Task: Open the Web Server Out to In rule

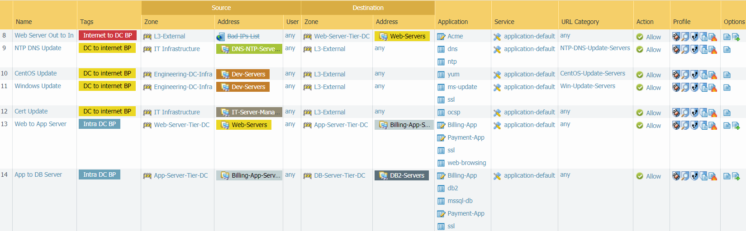Action: pos(44,35)
